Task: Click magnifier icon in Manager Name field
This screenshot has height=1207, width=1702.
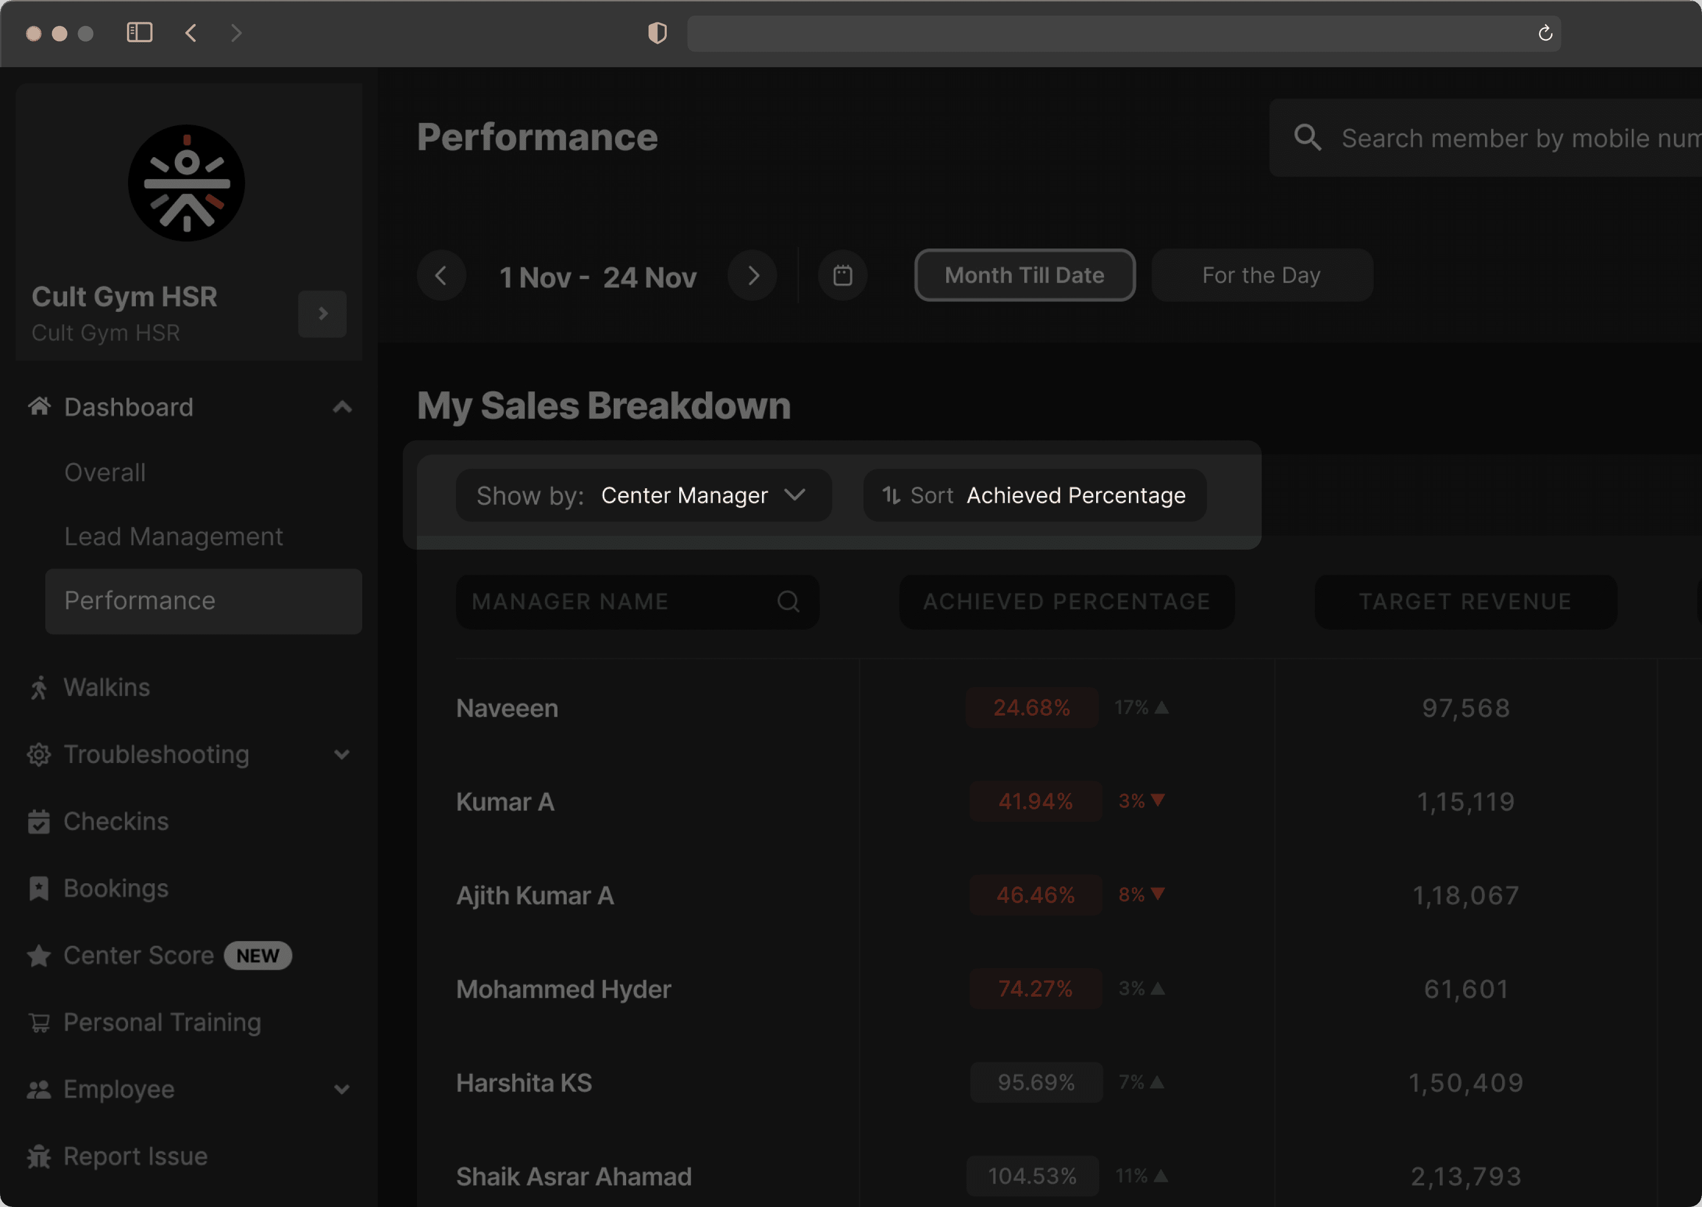Action: pyautogui.click(x=789, y=601)
